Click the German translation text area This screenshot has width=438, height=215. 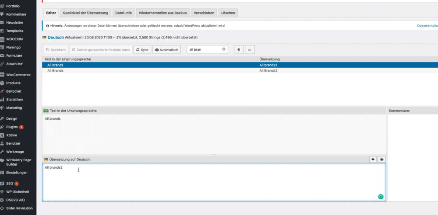coord(214,182)
